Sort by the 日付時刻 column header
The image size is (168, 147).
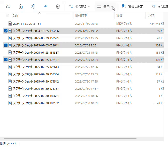click(81, 16)
